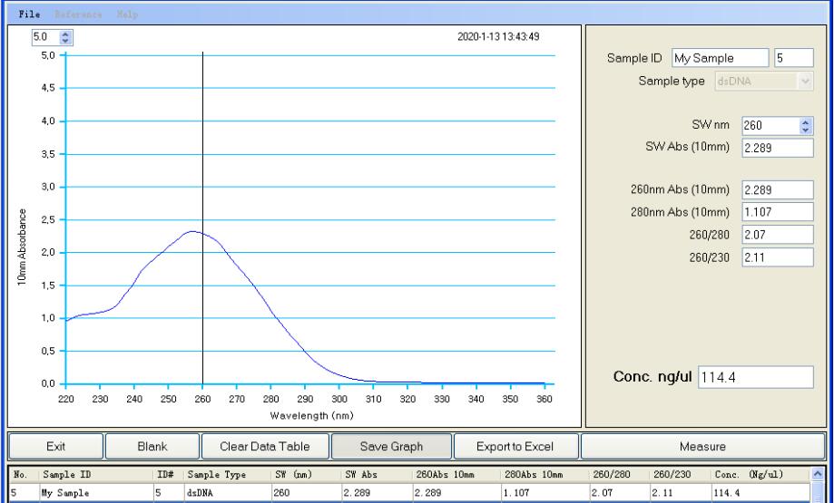Click the '114.4' cell in data table
The image size is (834, 503).
click(760, 493)
